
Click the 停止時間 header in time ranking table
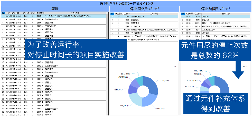tap(190, 14)
